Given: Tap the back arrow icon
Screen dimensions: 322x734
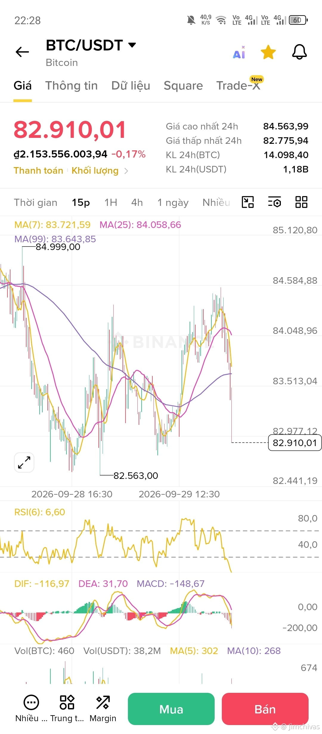Looking at the screenshot, I should pos(22,52).
